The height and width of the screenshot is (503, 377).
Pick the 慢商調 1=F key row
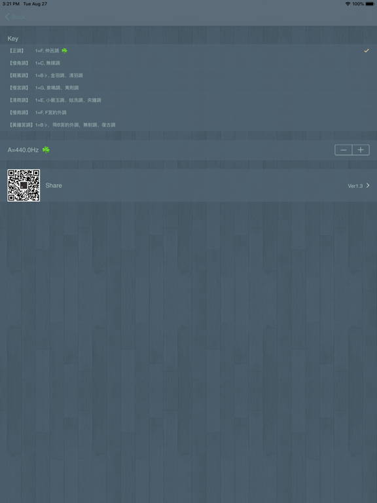pyautogui.click(x=188, y=112)
